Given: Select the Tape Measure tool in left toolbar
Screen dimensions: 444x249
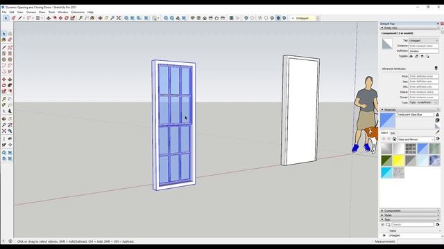Looking at the screenshot, I should coord(4,99).
